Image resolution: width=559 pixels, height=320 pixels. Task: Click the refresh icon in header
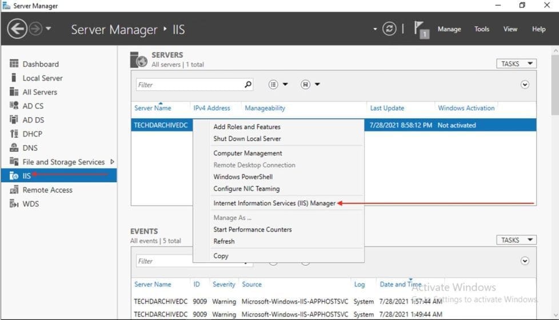[x=389, y=29]
